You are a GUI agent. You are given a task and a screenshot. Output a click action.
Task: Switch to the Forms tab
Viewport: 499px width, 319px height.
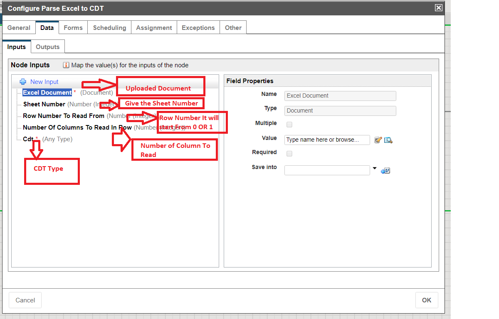(x=73, y=27)
